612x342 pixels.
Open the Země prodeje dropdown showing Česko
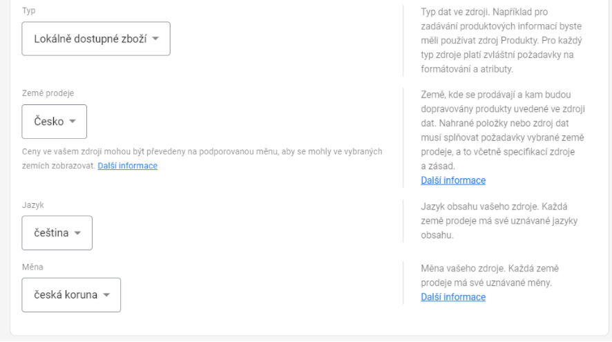click(55, 122)
